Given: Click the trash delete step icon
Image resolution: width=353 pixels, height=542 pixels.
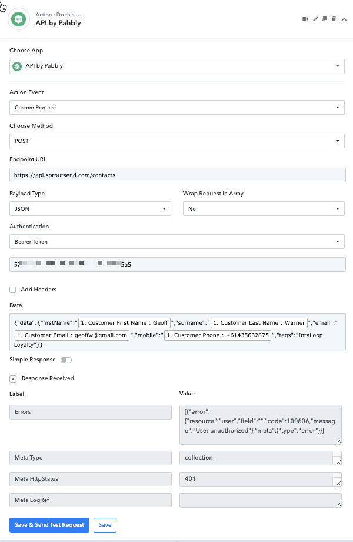Looking at the screenshot, I should click(334, 19).
